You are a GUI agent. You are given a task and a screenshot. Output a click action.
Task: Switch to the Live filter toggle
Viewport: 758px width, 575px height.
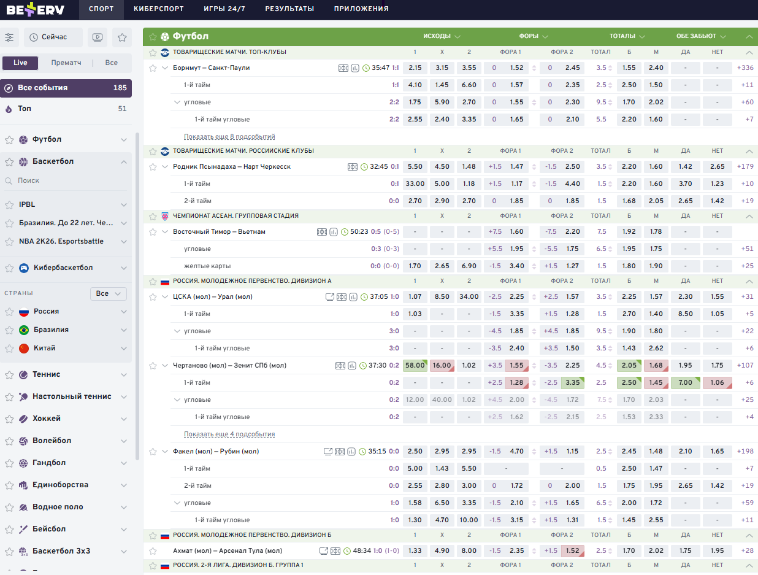click(20, 63)
